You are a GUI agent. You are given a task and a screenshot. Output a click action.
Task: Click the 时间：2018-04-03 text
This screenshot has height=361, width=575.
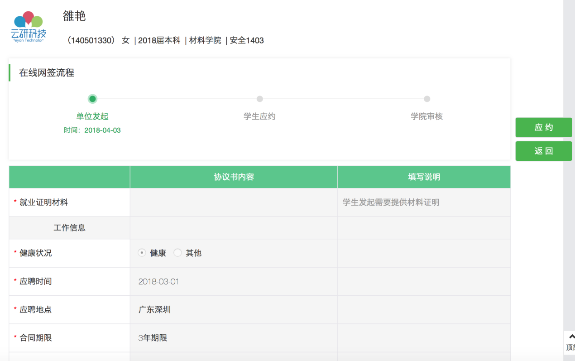click(x=92, y=130)
